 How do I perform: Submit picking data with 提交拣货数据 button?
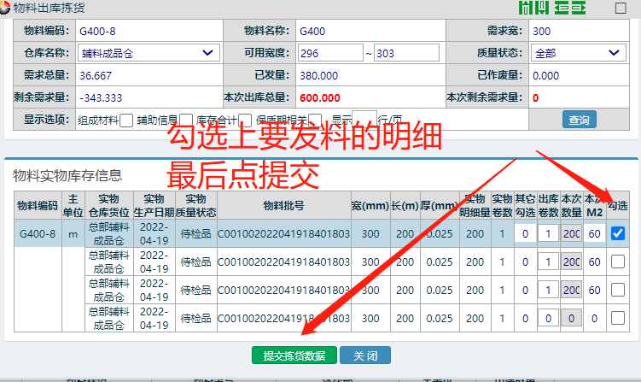tap(294, 356)
